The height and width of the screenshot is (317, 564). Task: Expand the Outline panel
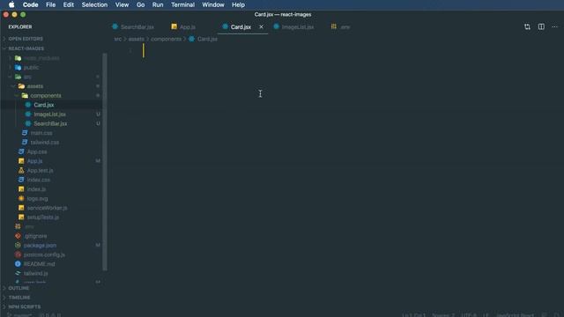tap(19, 288)
